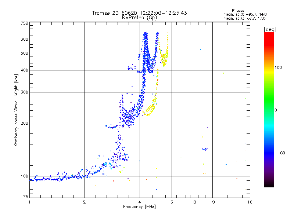This screenshot has width=294, height=220.
Task: Click the 'mean, sd,O: -95.7, 14.8' text
Action: tap(245, 14)
